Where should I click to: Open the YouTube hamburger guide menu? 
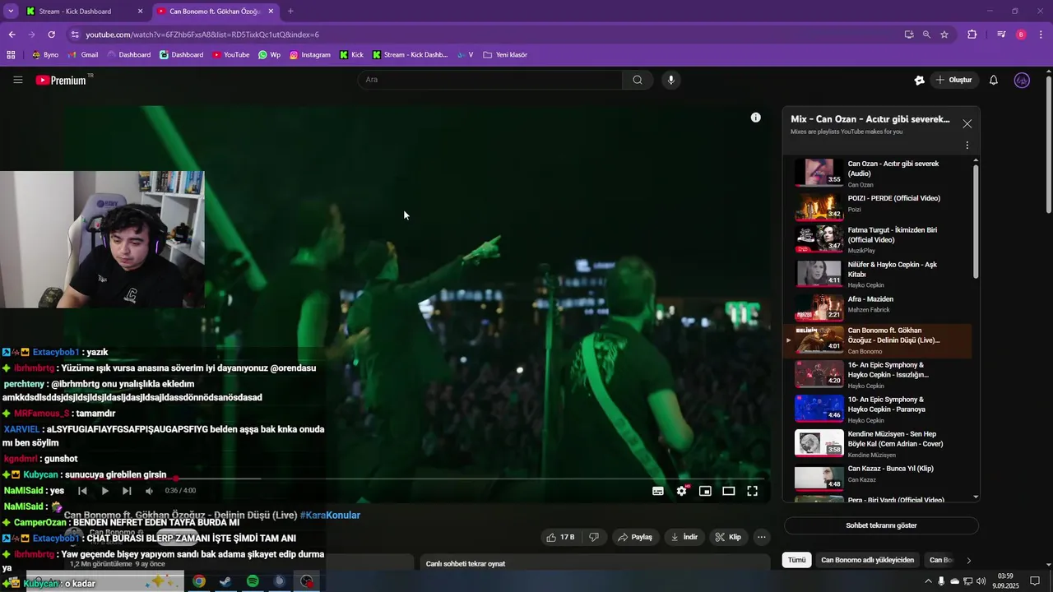click(17, 80)
